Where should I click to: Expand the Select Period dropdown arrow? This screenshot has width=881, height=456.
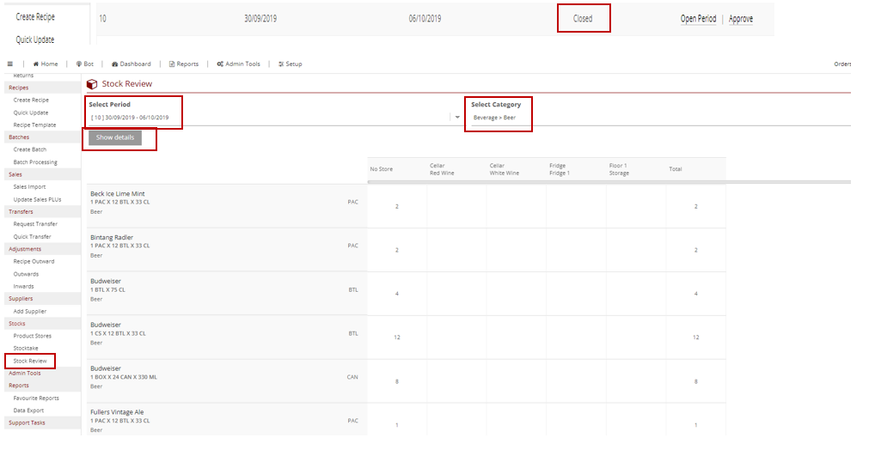457,118
